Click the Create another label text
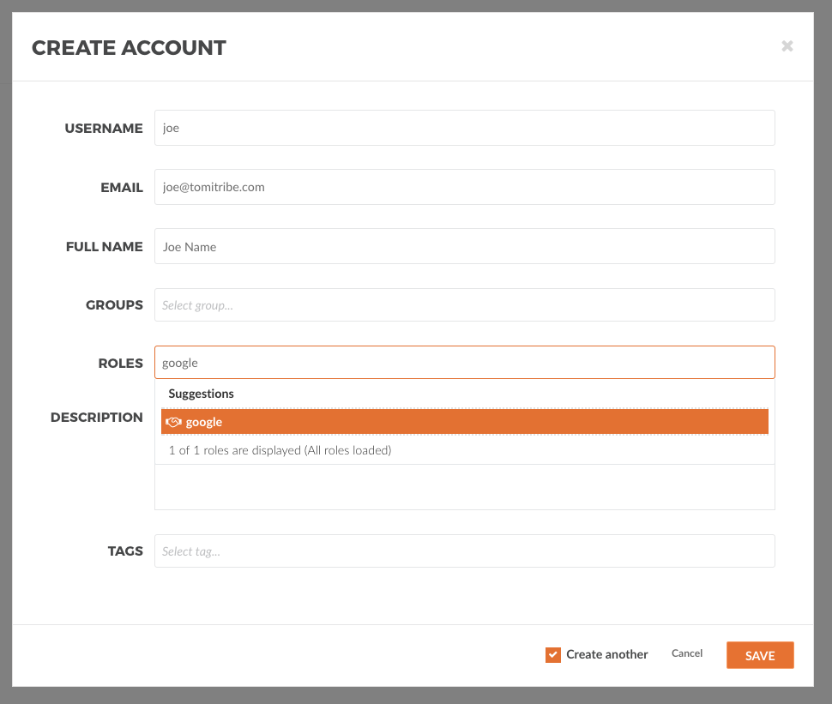The width and height of the screenshot is (832, 704). coord(607,654)
